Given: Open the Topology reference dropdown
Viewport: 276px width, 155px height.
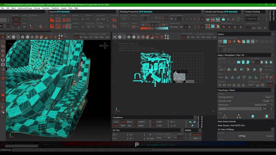Looking at the screenshot, I should point(267,97).
